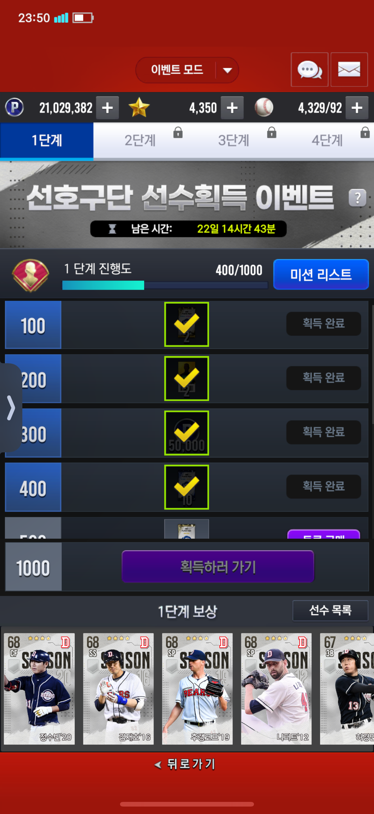Tap the blue P points icon
The height and width of the screenshot is (814, 374).
[15, 107]
